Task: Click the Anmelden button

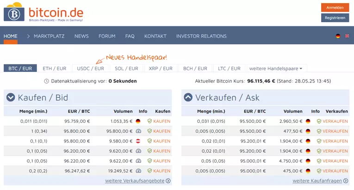Action: [335, 7]
